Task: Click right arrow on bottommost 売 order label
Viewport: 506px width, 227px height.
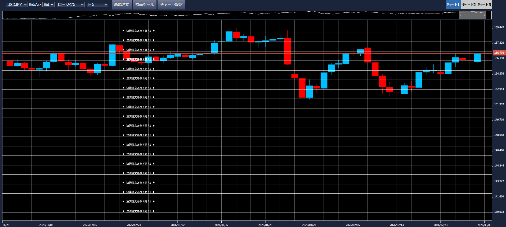Action: (x=154, y=211)
